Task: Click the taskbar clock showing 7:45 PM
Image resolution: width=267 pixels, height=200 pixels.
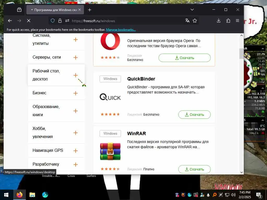Action: pyautogui.click(x=245, y=195)
